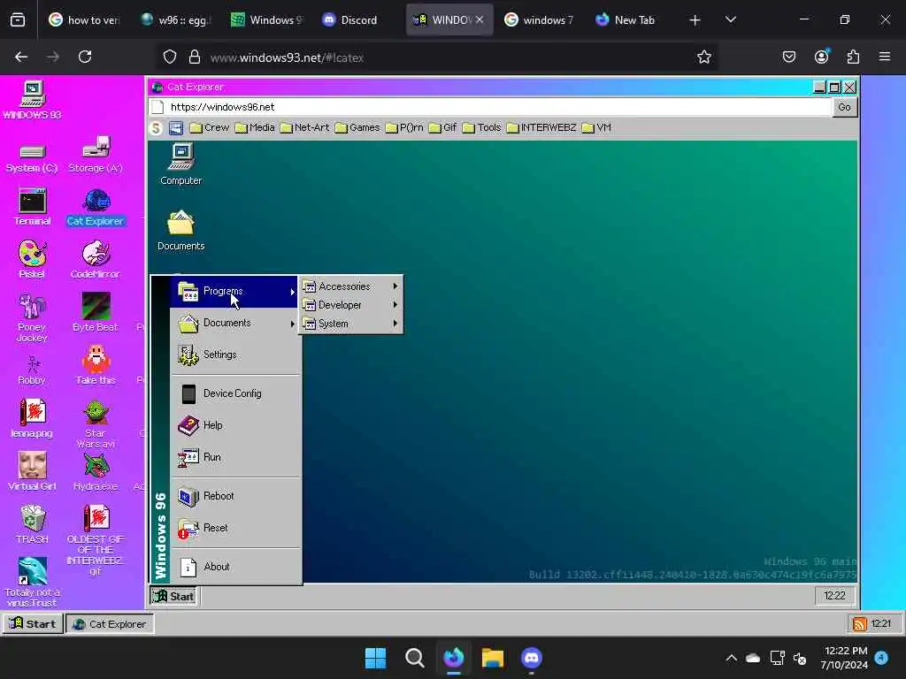Switch to w96 :: egg browser tab
The height and width of the screenshot is (679, 906).
[176, 19]
